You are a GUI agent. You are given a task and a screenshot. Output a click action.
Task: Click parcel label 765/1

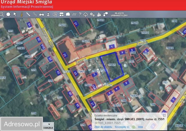point(134,96)
